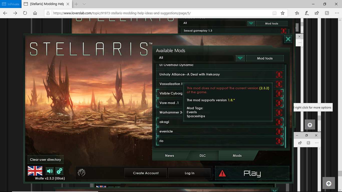342x192 pixels.
Task: Open the ellipsis menu in the small nested window
Action: pyautogui.click(x=317, y=143)
